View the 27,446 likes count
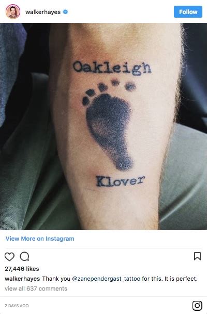 coord(22,269)
